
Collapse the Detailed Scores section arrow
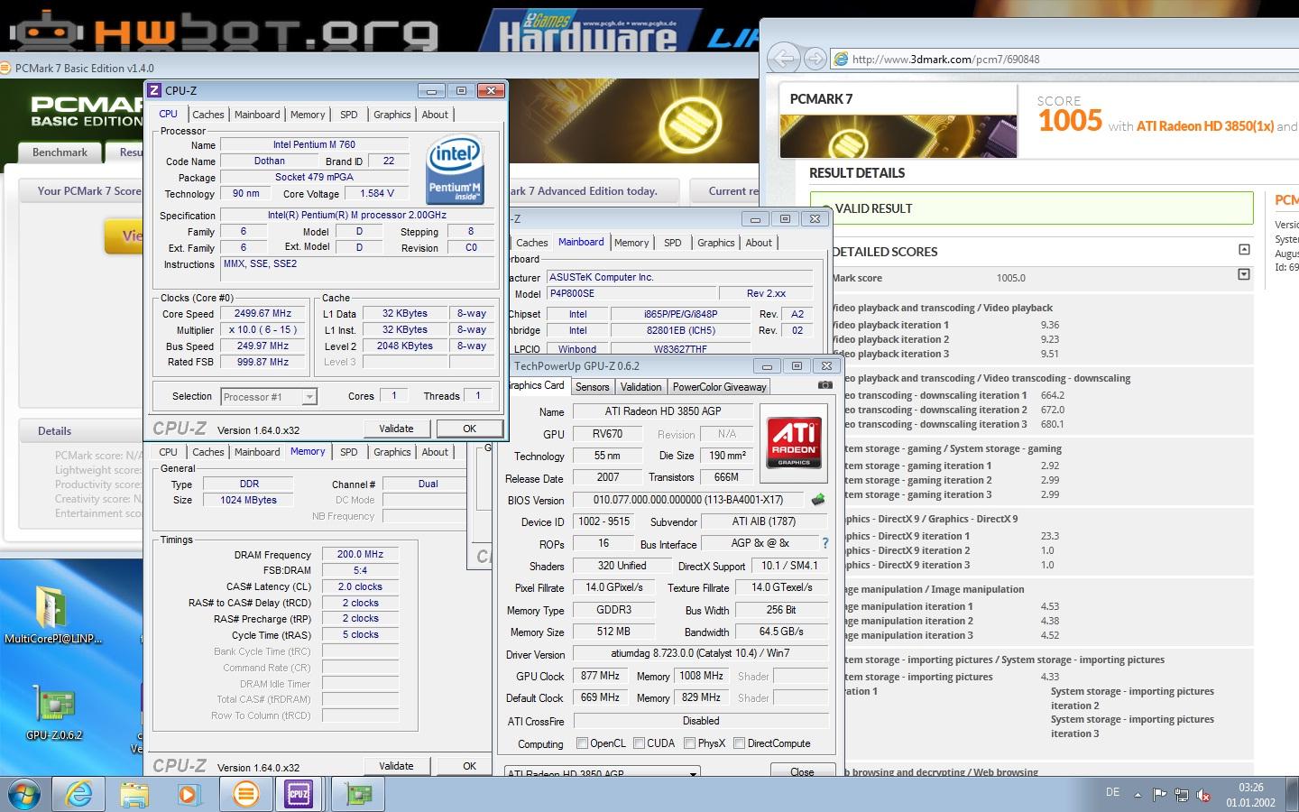tap(1244, 250)
